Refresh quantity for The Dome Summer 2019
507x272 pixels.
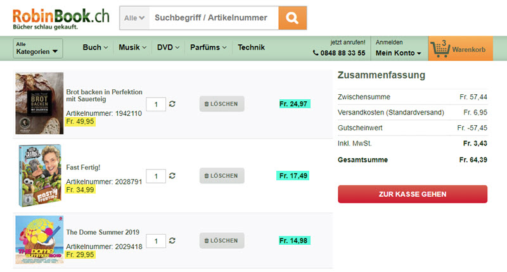pos(172,240)
